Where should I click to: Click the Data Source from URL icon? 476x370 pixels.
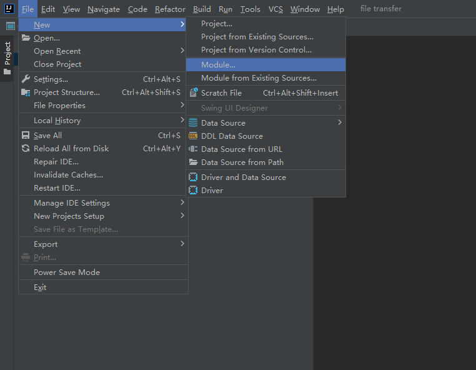(x=193, y=149)
